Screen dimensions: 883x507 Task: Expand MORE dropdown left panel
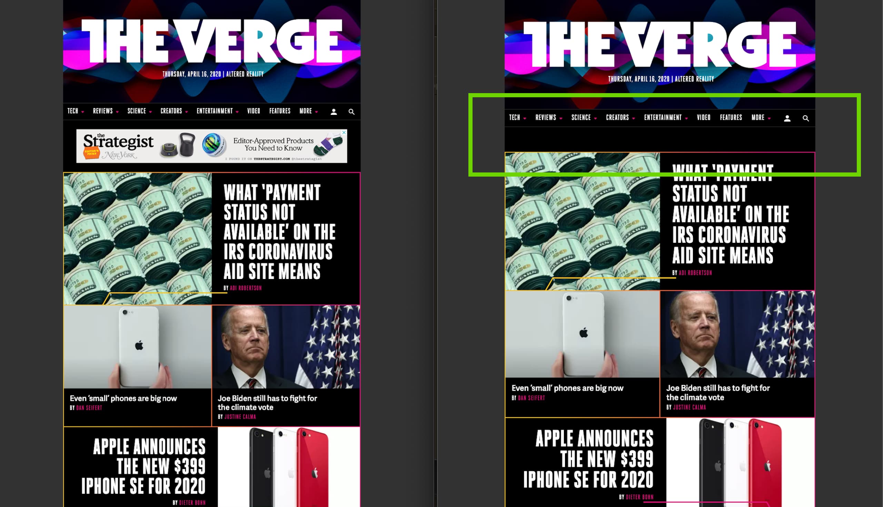coord(309,111)
